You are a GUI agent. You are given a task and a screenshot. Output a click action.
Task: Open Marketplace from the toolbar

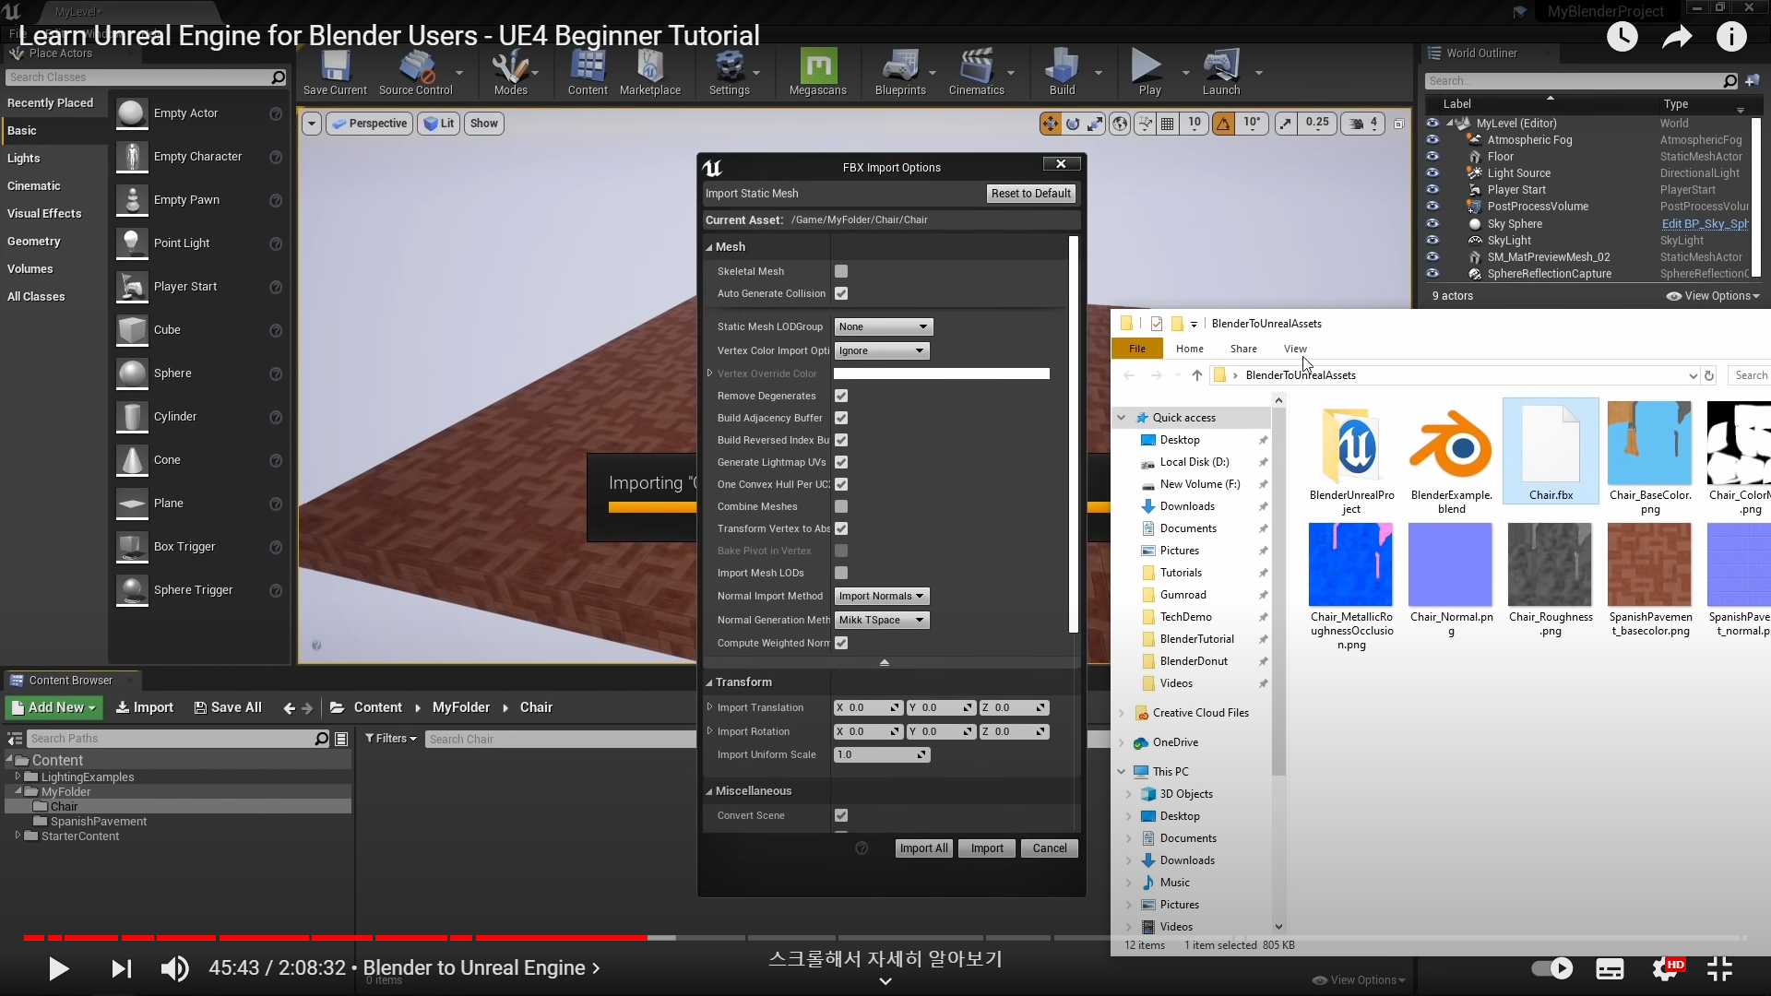(x=649, y=71)
